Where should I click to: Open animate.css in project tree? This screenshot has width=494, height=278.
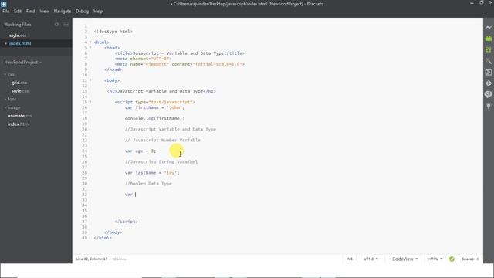tap(20, 116)
